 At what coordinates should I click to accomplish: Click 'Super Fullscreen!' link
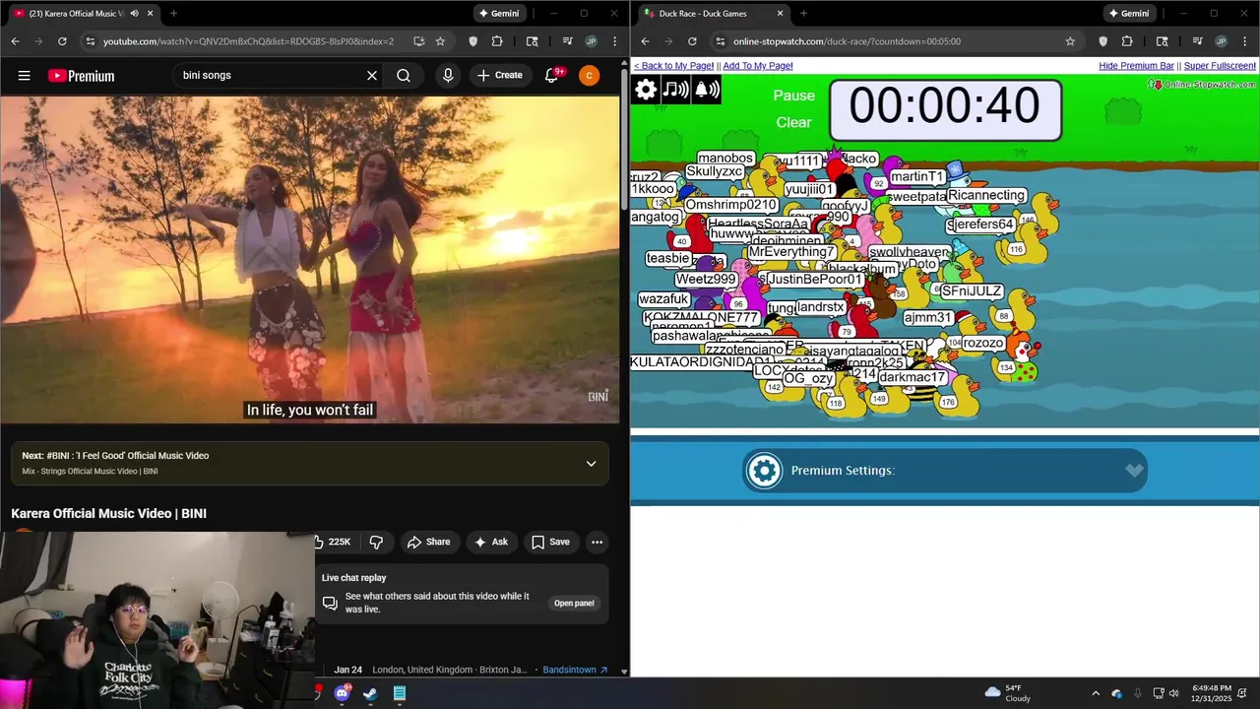(1220, 65)
